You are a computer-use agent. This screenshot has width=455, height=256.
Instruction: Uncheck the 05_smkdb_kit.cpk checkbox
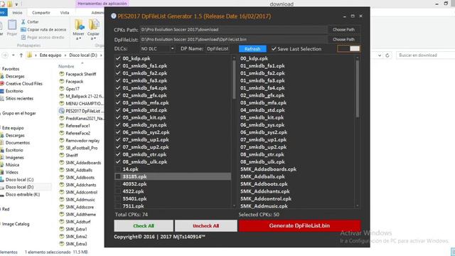118,117
